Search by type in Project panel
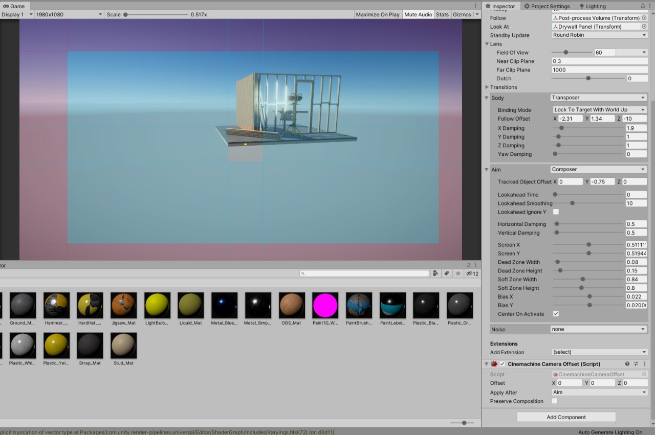Image resolution: width=655 pixels, height=435 pixels. point(435,273)
